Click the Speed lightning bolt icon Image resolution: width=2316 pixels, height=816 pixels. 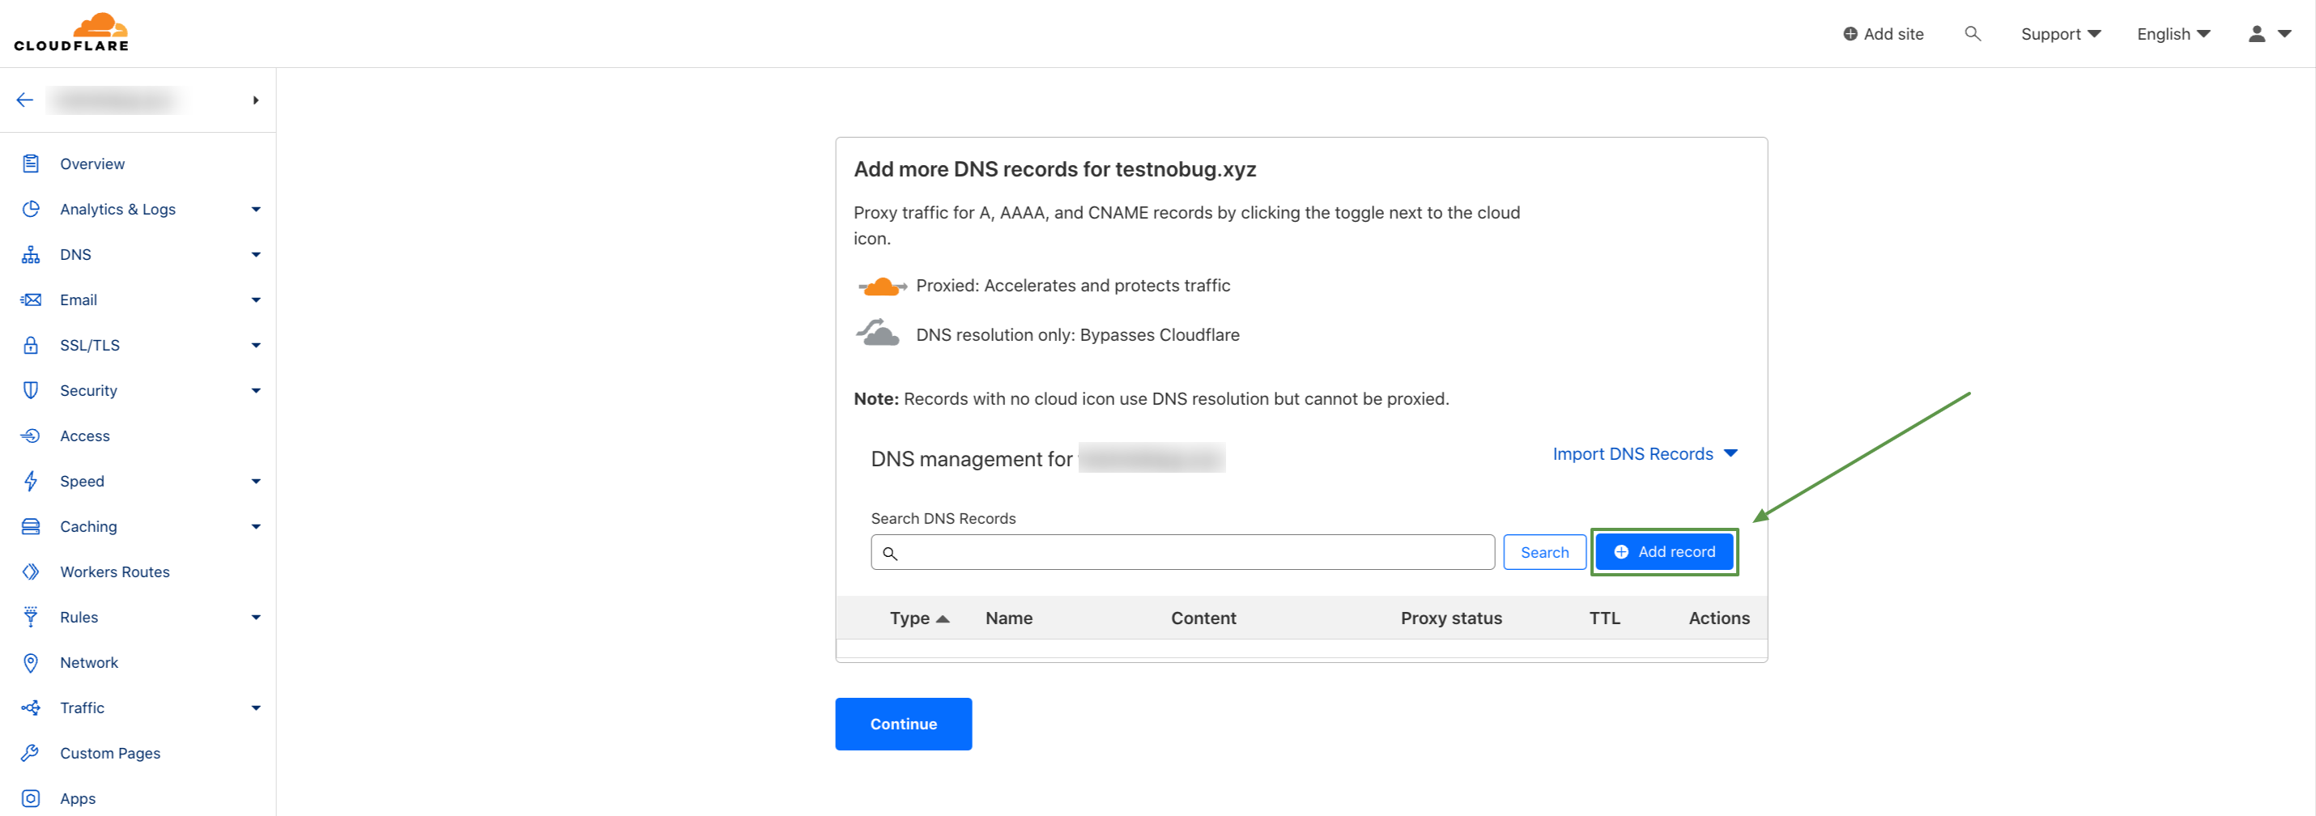click(31, 481)
